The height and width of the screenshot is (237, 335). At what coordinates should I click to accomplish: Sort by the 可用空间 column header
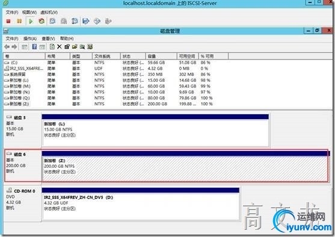pos(188,56)
